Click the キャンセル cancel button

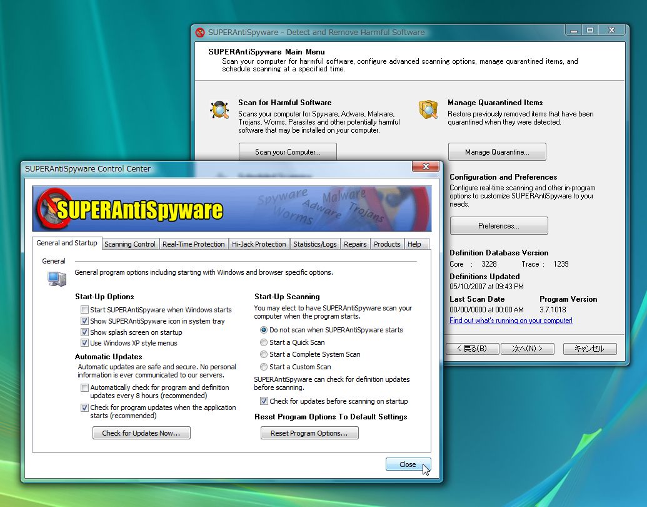coord(590,349)
